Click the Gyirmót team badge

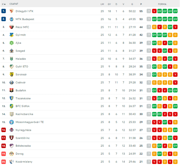11,35
